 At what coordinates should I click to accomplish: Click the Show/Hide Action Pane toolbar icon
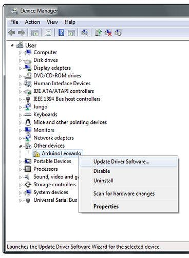pos(71,33)
